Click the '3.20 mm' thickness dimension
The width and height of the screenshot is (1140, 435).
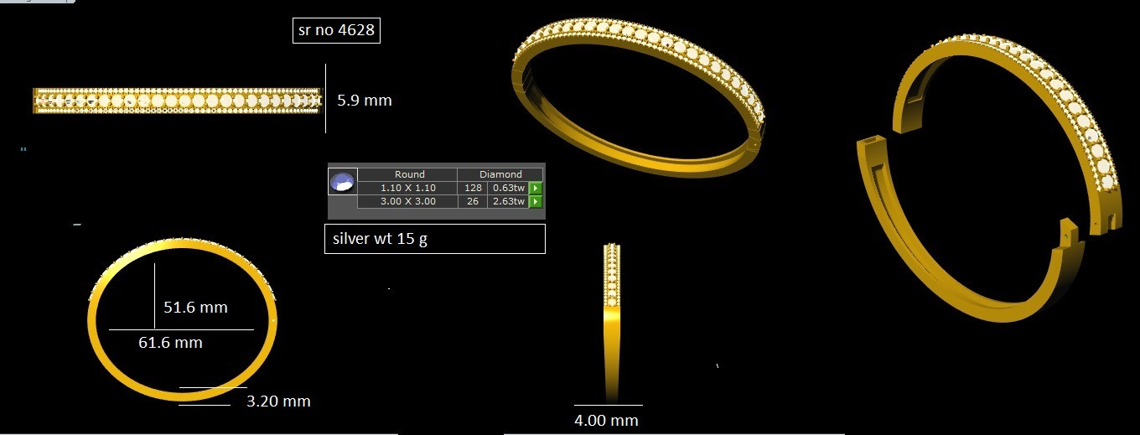[x=278, y=401]
